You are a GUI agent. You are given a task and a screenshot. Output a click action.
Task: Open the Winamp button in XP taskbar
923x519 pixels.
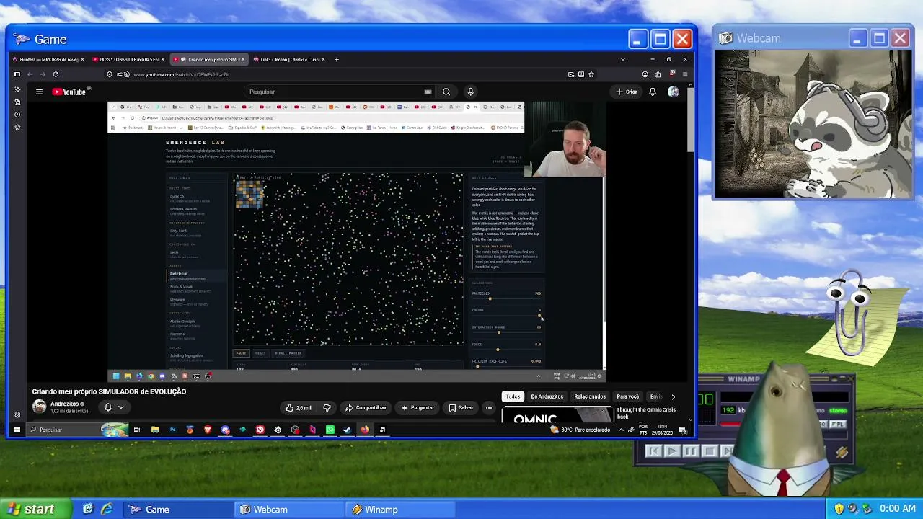pos(401,509)
